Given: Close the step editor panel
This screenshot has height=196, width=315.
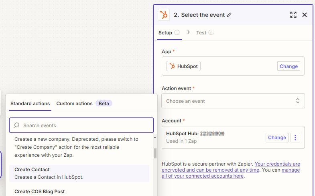Looking at the screenshot, I should coord(304,15).
